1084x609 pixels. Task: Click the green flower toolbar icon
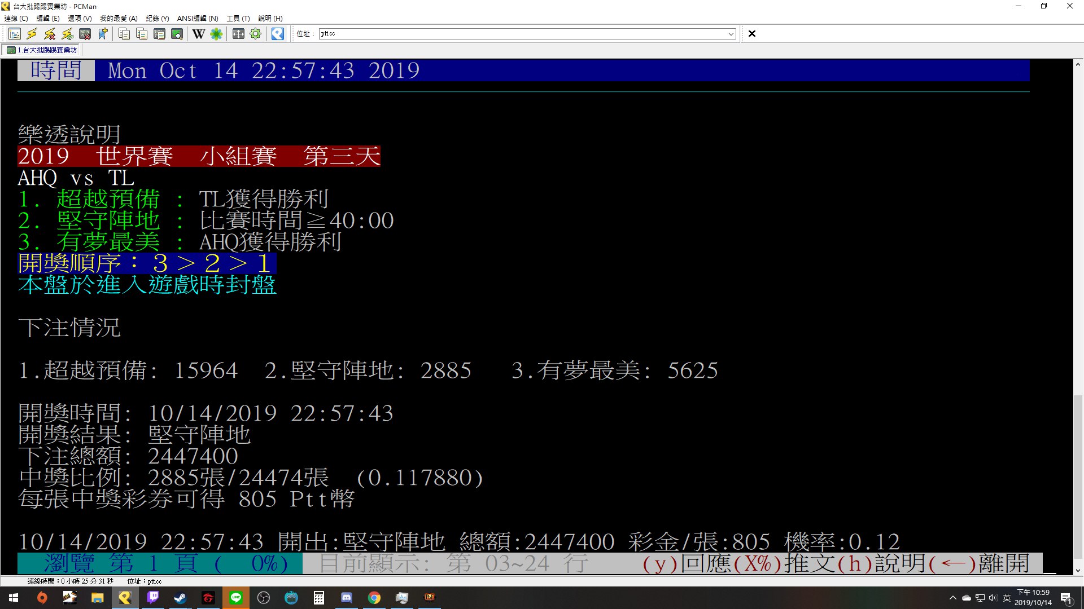(216, 34)
